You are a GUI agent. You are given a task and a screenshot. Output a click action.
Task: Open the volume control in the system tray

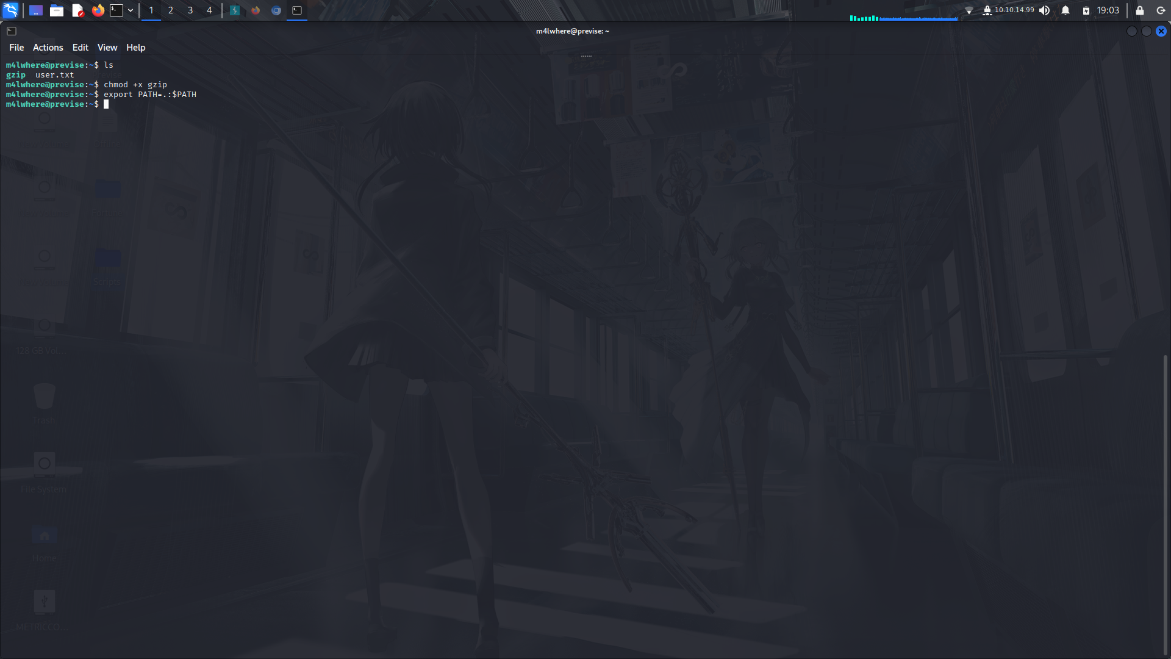pos(1045,10)
